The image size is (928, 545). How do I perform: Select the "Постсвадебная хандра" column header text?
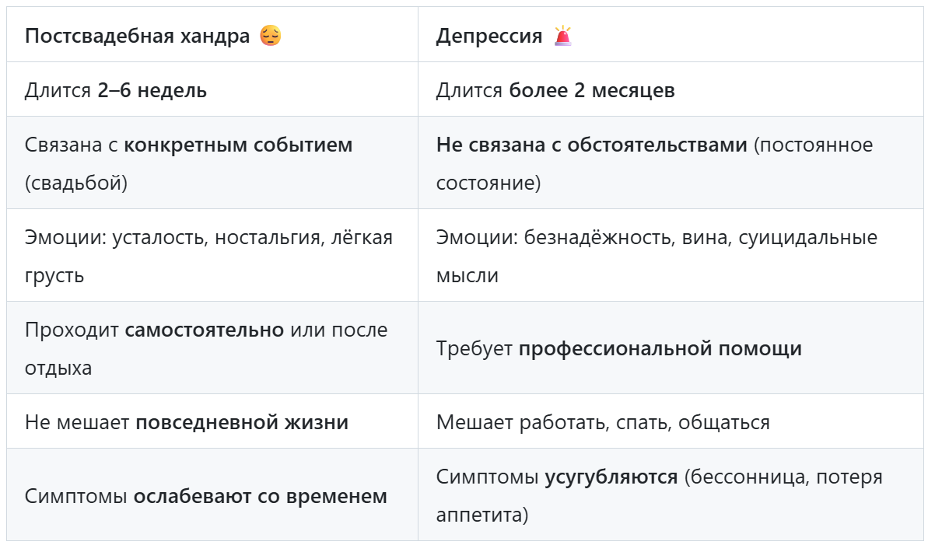pos(138,36)
